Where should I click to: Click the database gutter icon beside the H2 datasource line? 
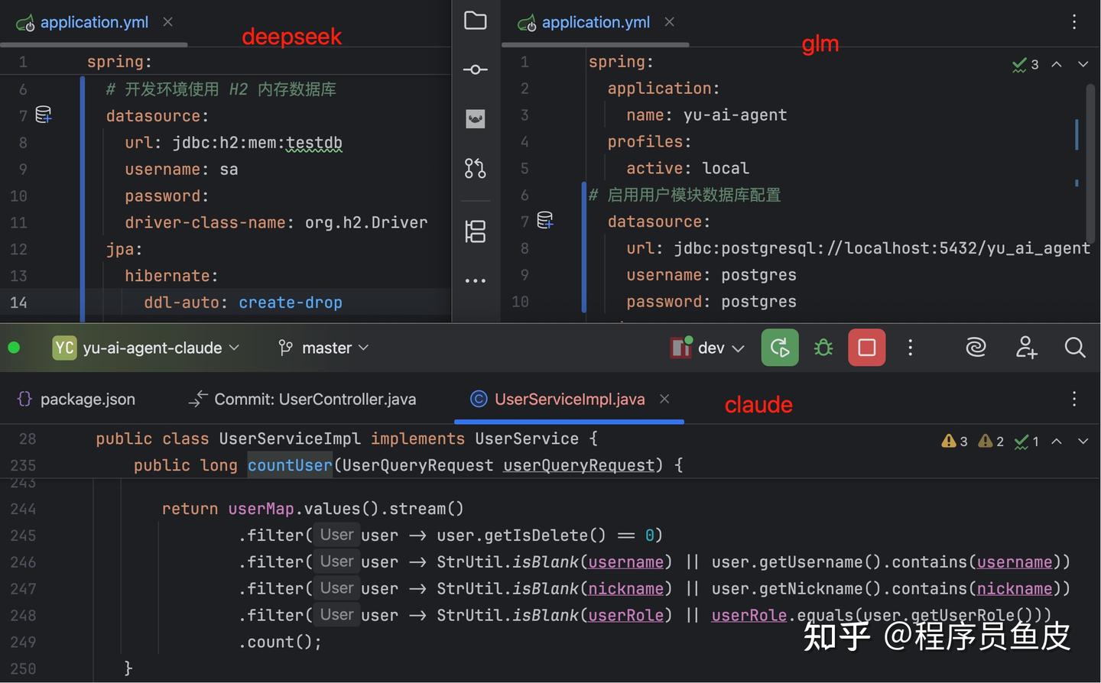[44, 115]
